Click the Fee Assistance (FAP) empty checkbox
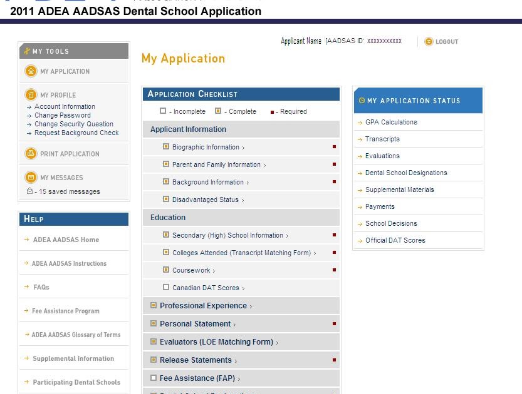 [x=153, y=378]
